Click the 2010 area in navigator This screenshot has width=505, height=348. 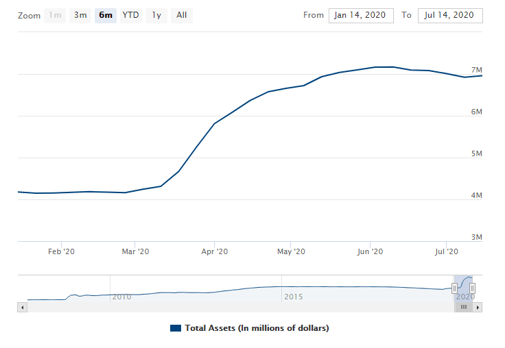coord(121,296)
